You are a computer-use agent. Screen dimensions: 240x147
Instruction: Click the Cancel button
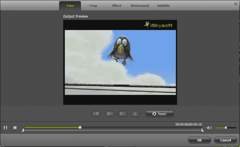(x=226, y=140)
